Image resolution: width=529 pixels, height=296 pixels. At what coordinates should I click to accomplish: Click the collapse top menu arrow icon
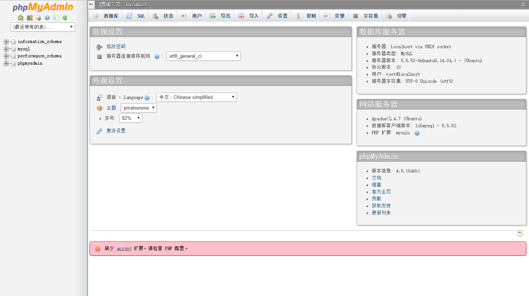[x=523, y=4]
